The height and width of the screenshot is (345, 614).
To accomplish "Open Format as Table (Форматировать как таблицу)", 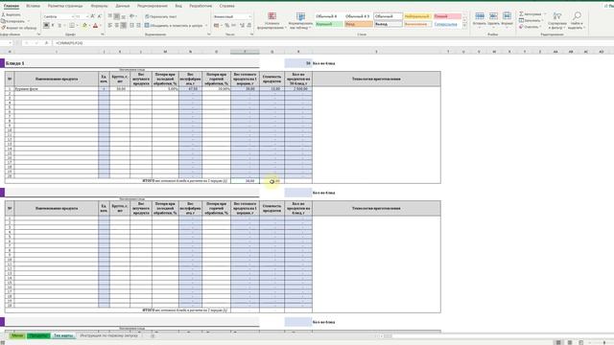I will pos(300,21).
